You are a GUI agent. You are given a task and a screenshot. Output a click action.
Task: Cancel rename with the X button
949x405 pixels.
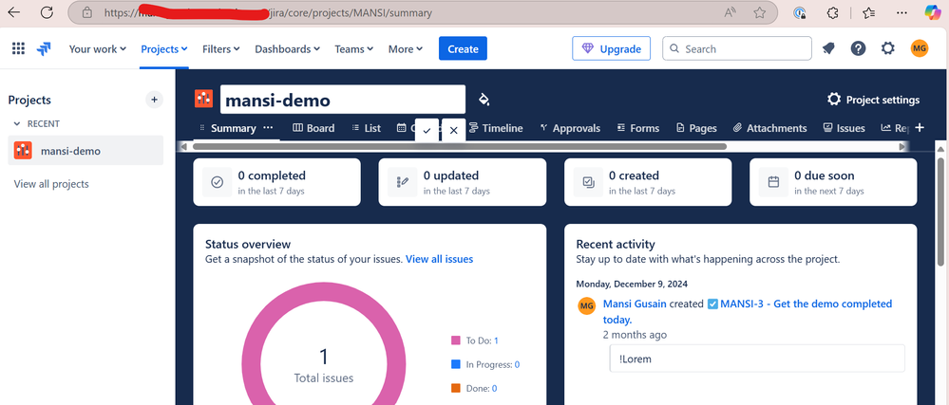point(454,130)
